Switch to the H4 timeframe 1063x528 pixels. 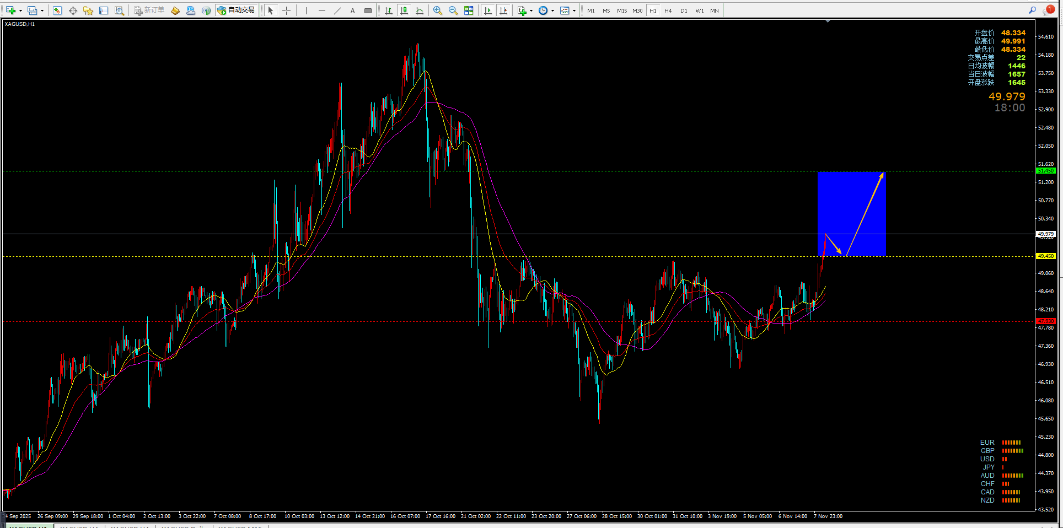point(668,10)
